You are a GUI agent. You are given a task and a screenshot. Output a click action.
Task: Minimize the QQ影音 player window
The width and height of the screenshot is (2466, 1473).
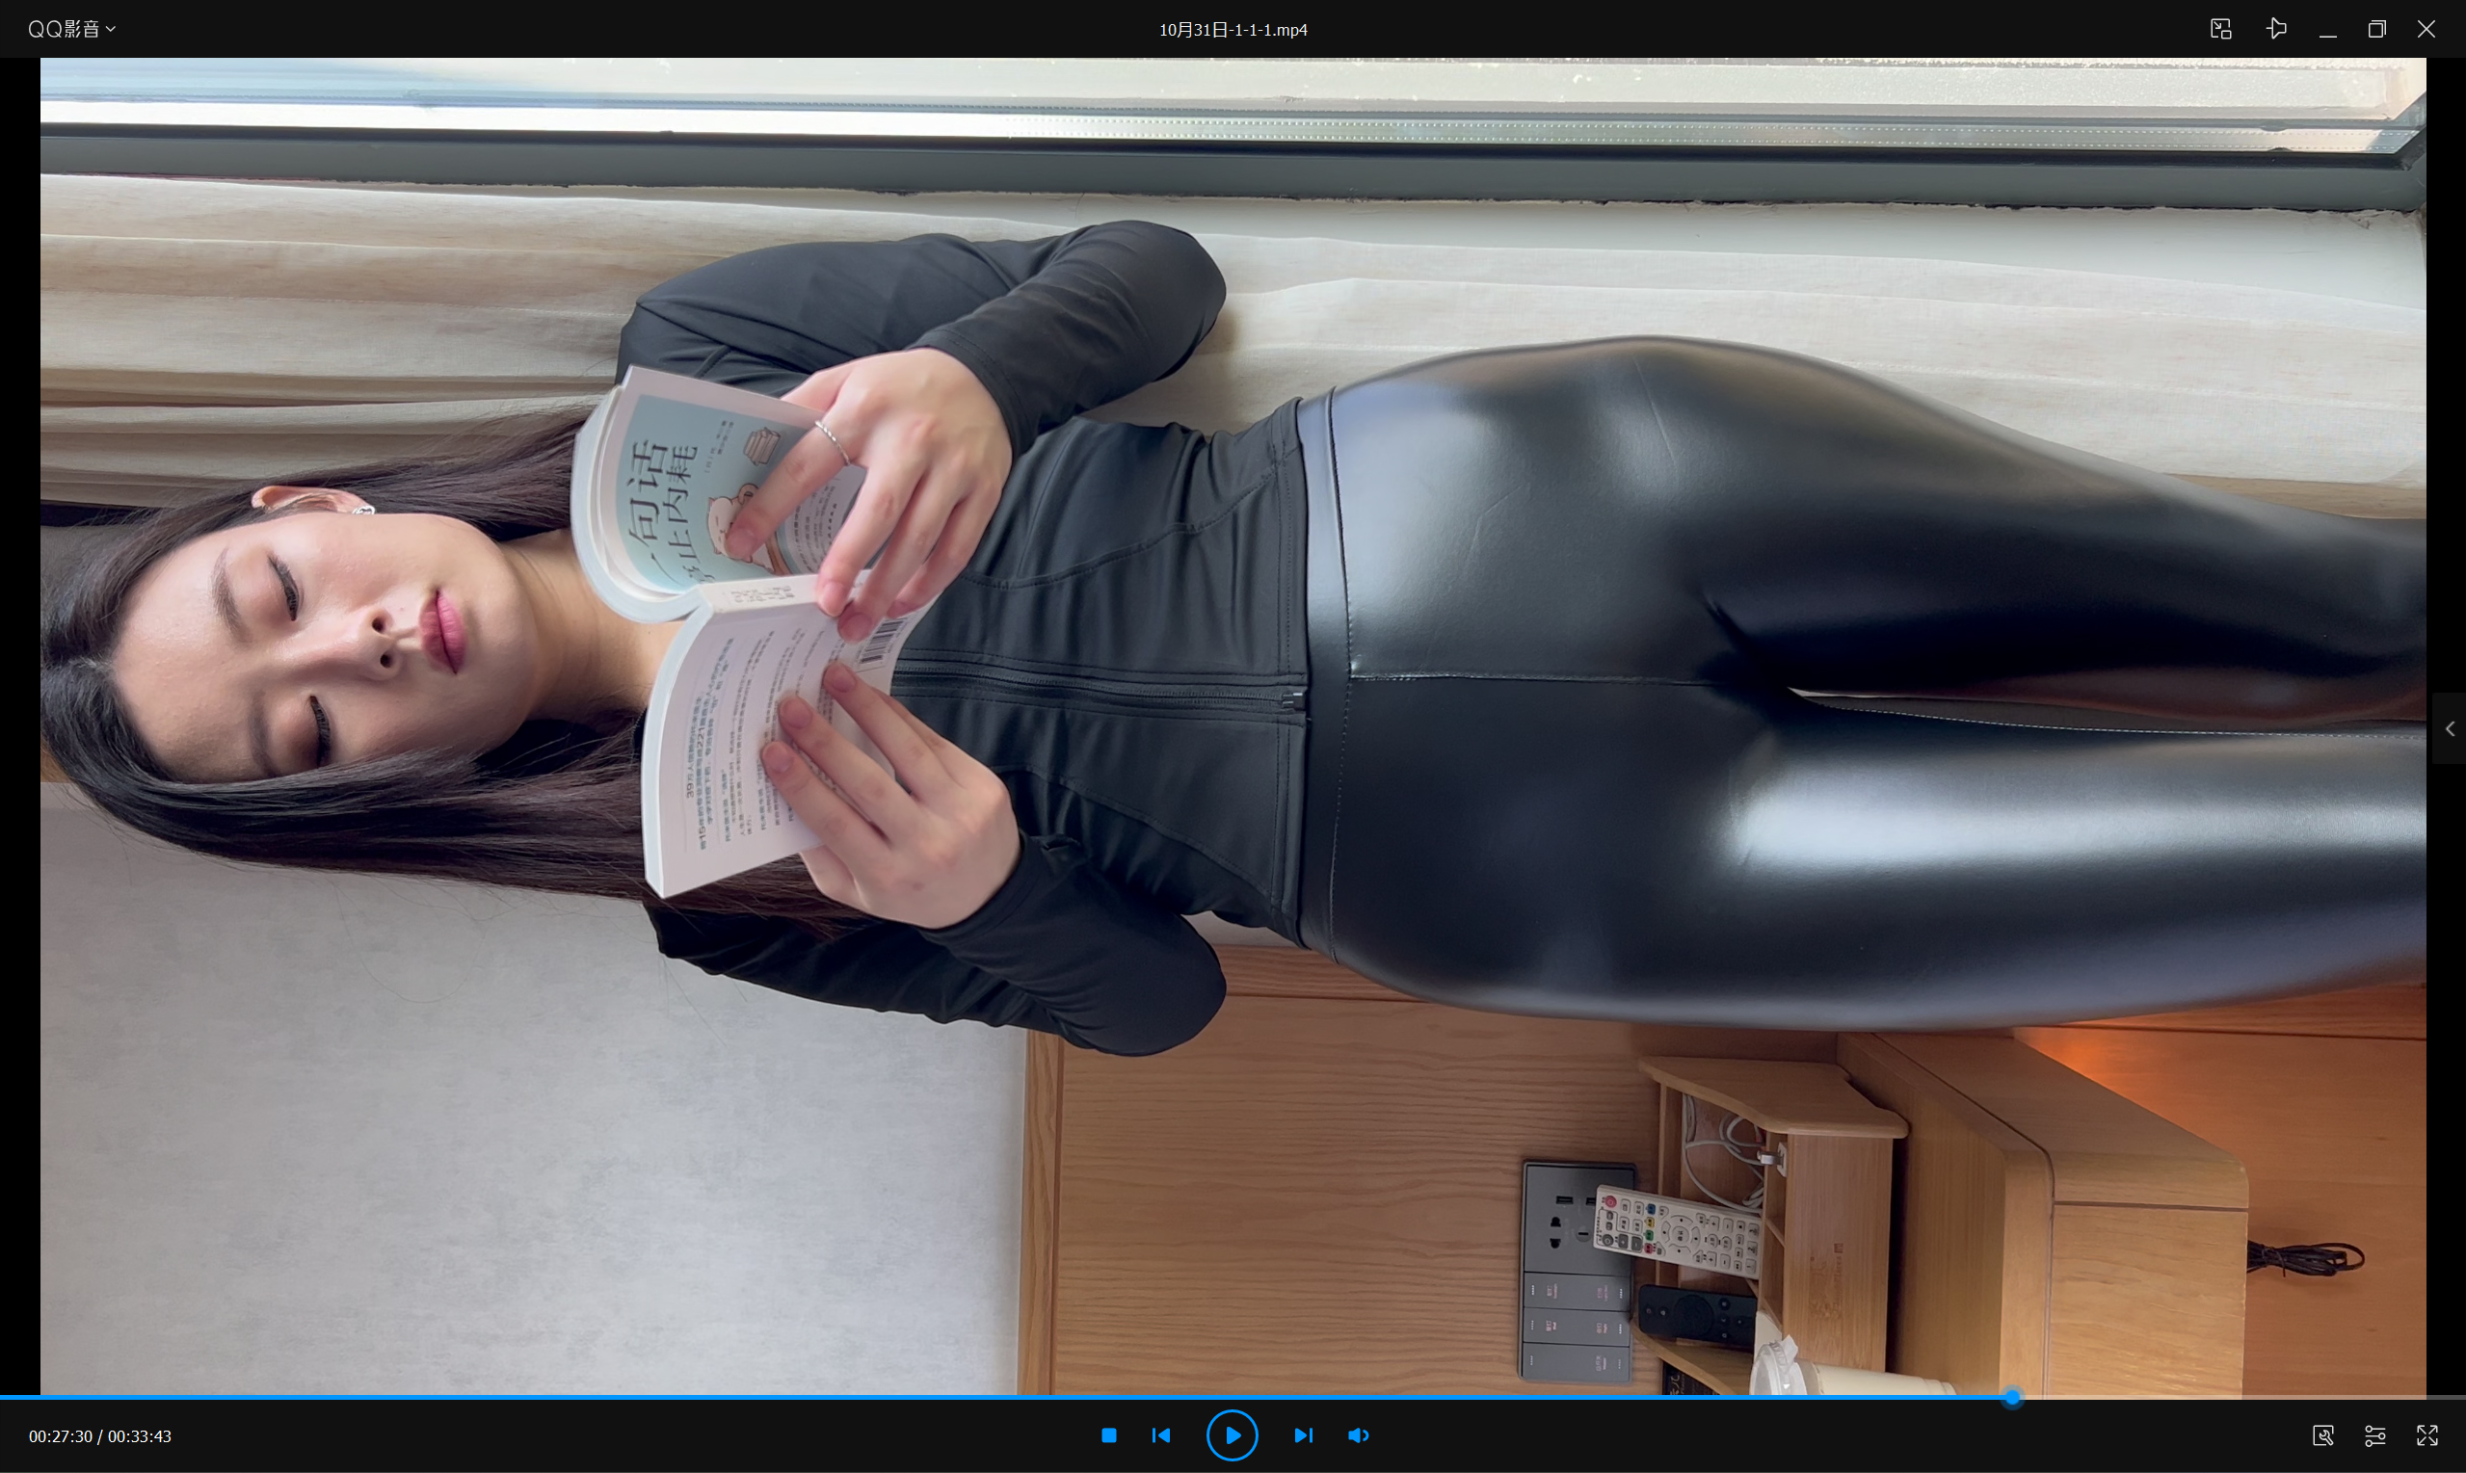[2327, 30]
